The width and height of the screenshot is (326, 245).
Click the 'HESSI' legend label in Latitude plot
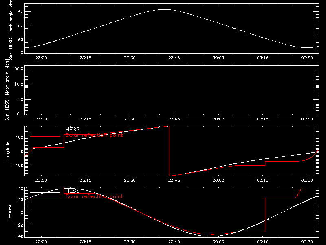click(x=73, y=191)
